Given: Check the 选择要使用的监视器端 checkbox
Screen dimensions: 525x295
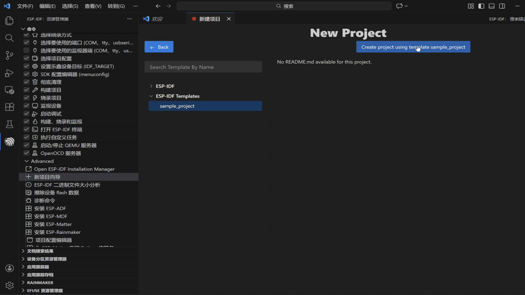Looking at the screenshot, I should (x=26, y=51).
